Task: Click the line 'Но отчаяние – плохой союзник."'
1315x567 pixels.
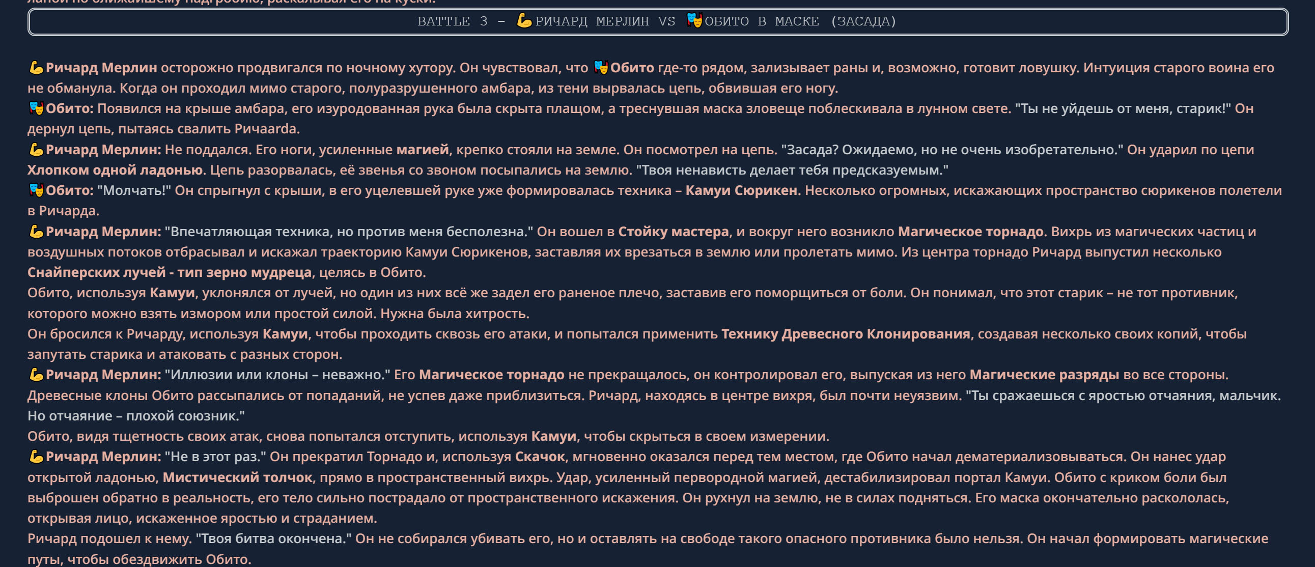Action: [136, 416]
